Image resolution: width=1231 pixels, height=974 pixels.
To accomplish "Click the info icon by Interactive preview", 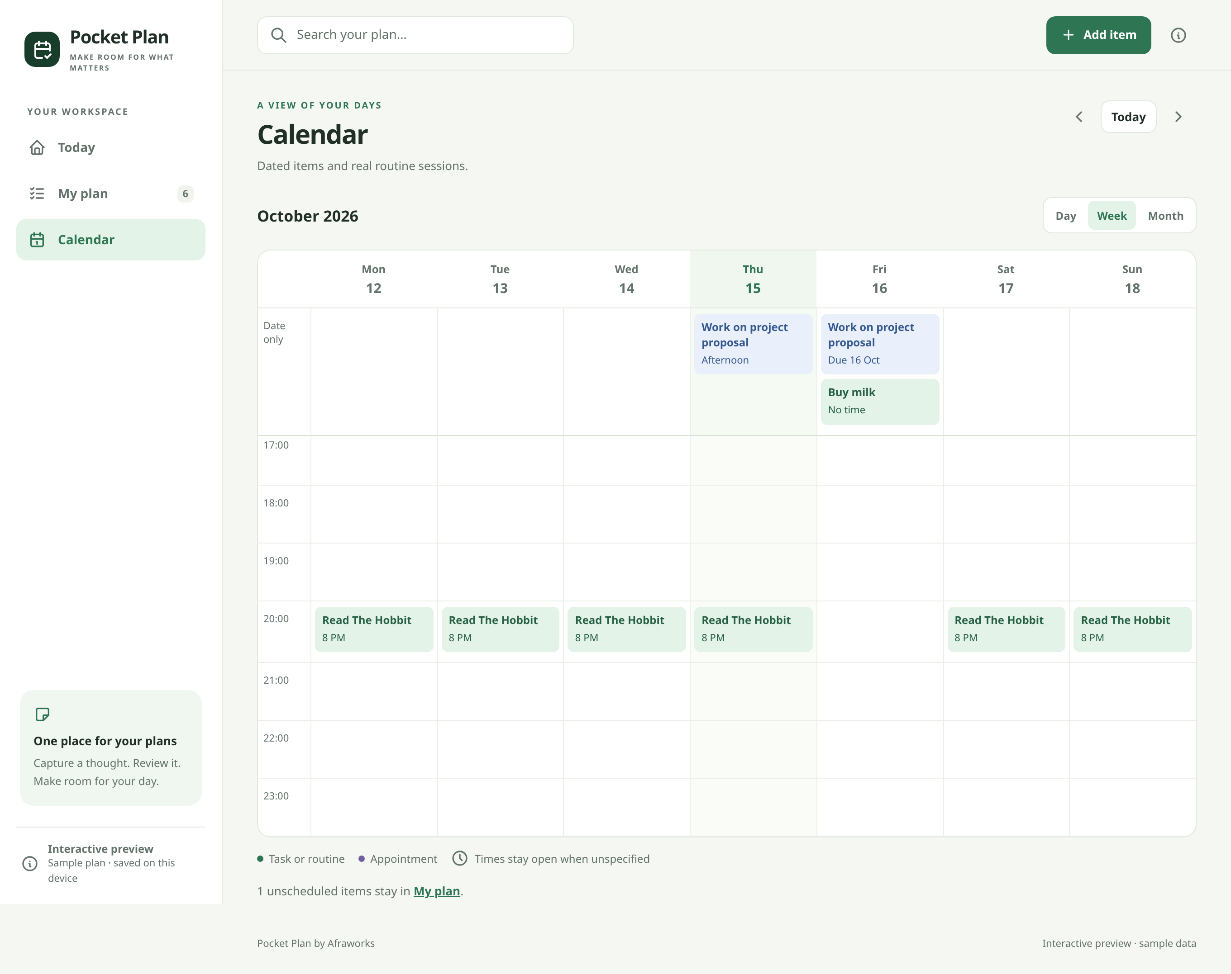I will click(x=30, y=863).
